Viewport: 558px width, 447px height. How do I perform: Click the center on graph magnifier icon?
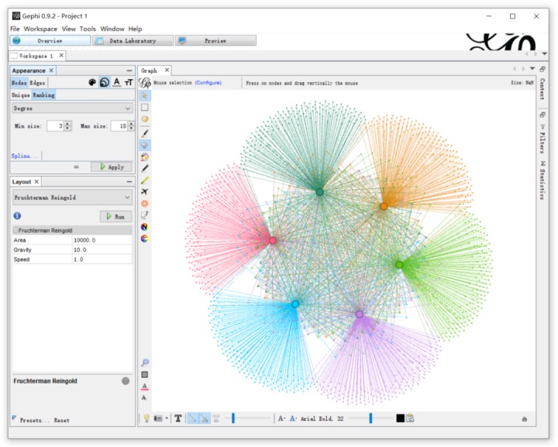tap(145, 363)
